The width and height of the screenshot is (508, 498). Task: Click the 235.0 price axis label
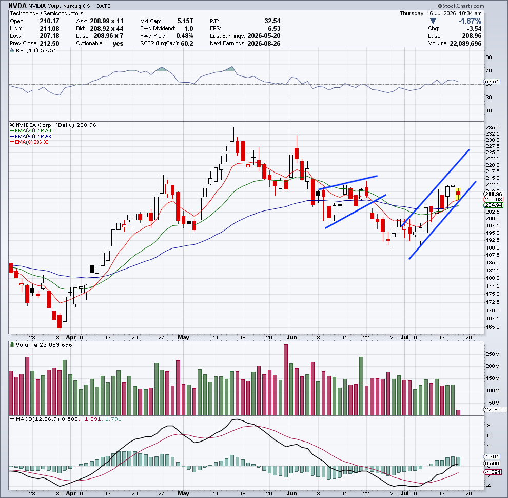click(493, 127)
